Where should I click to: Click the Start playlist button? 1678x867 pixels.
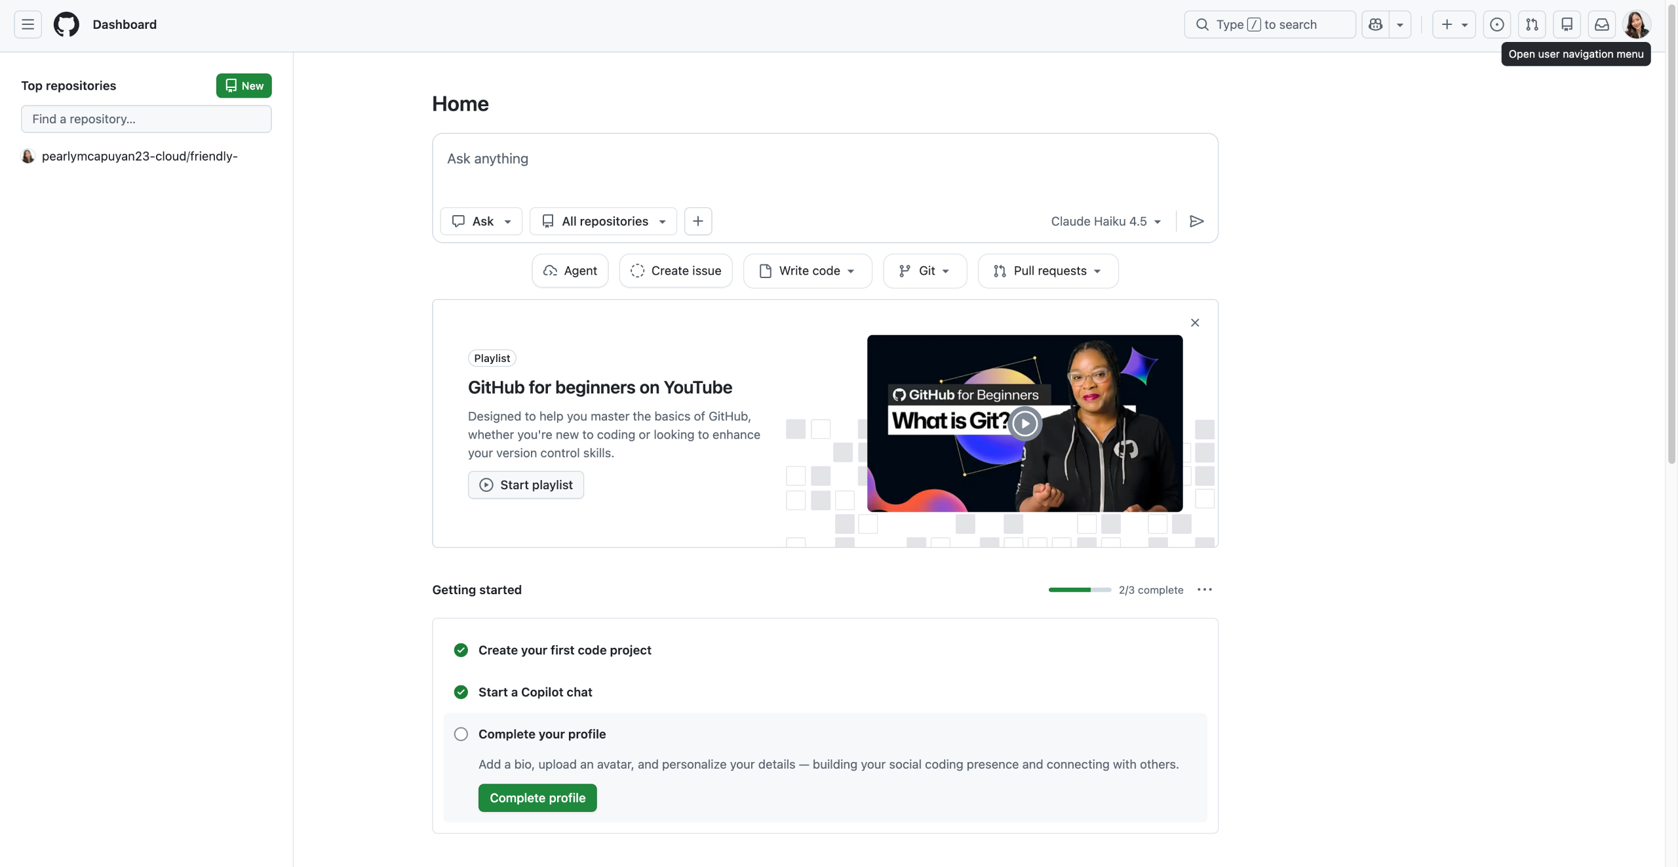click(x=526, y=485)
